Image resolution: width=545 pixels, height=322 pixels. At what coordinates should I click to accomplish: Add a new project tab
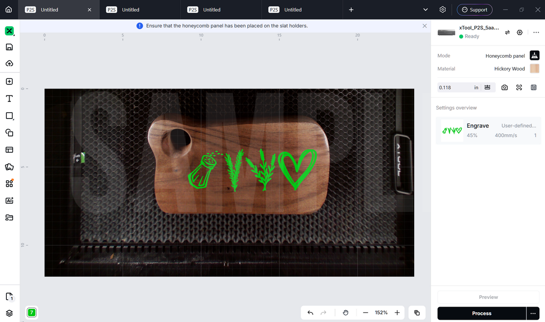pos(351,10)
